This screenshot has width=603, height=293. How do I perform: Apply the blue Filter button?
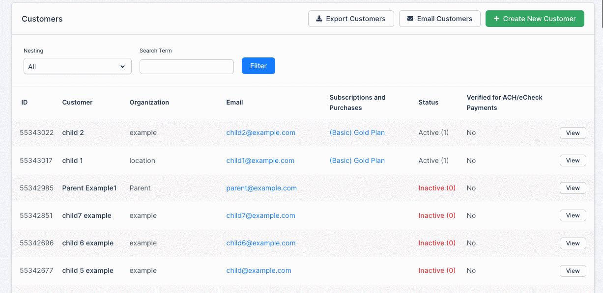click(x=258, y=66)
